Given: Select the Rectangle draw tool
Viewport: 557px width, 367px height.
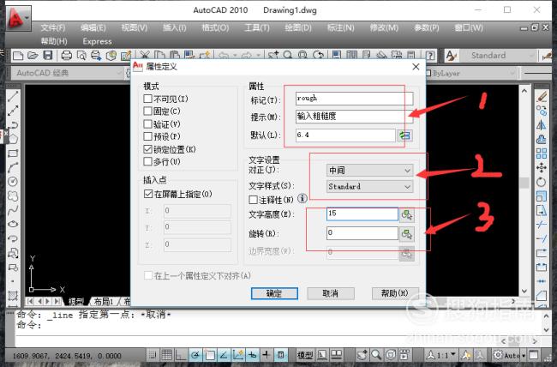Looking at the screenshot, I should pyautogui.click(x=13, y=153).
